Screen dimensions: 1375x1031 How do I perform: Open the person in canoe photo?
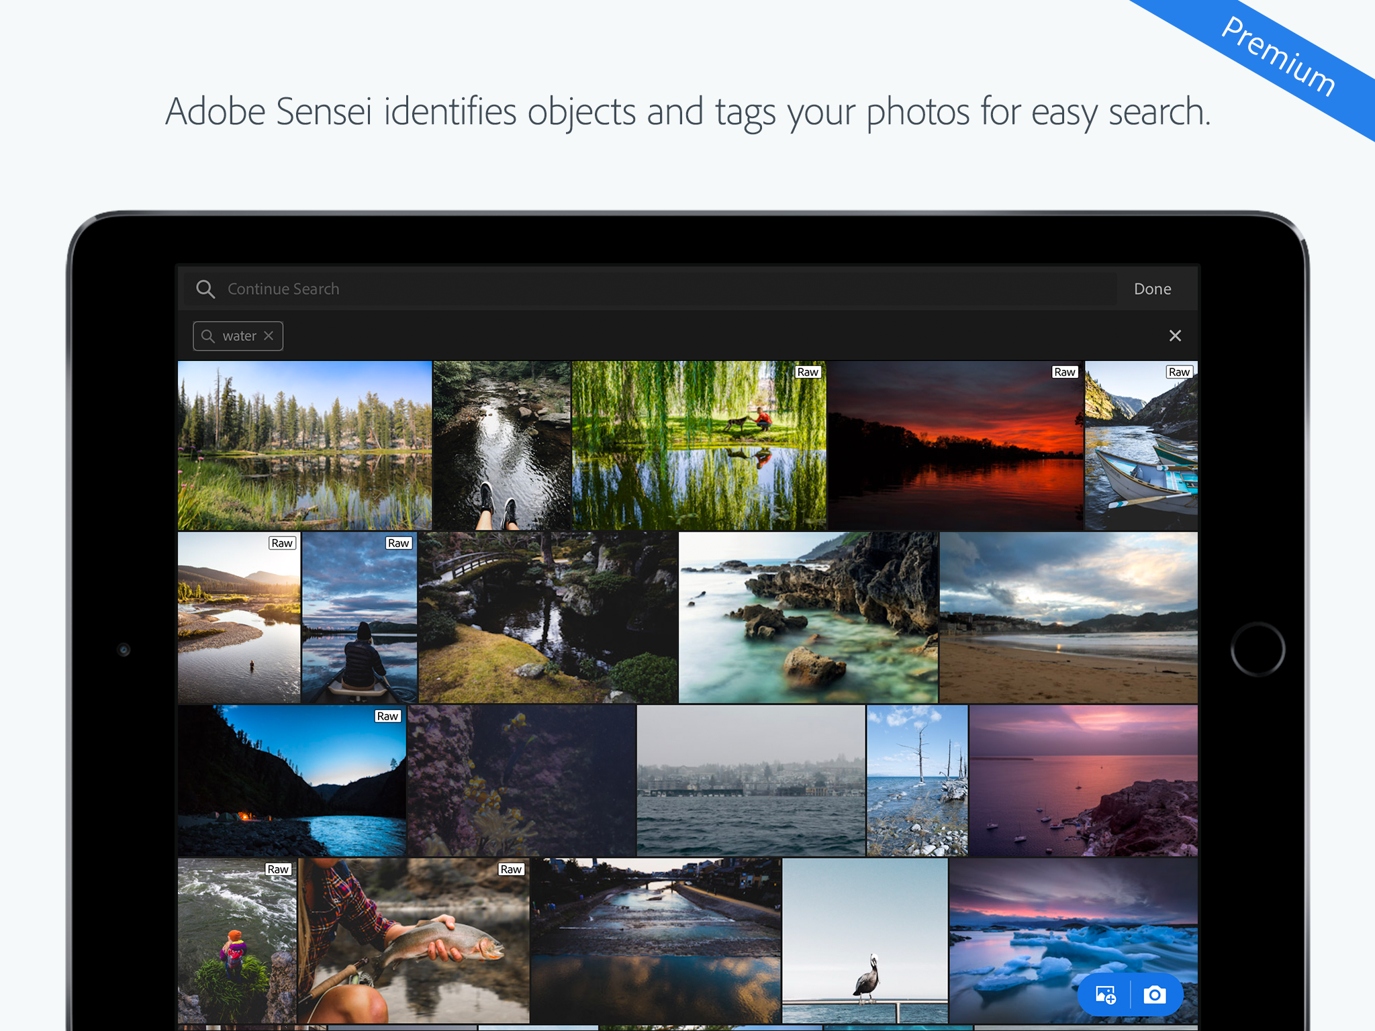point(359,618)
